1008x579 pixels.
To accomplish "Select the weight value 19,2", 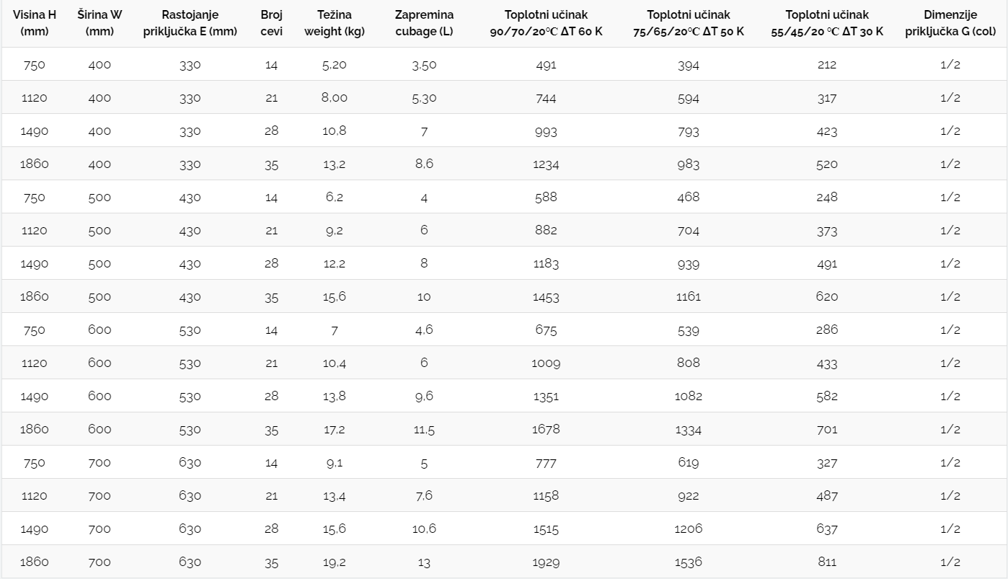I will click(334, 562).
